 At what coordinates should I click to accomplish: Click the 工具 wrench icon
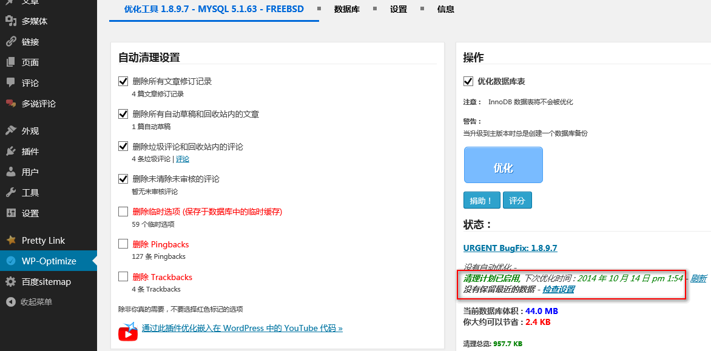tap(11, 193)
